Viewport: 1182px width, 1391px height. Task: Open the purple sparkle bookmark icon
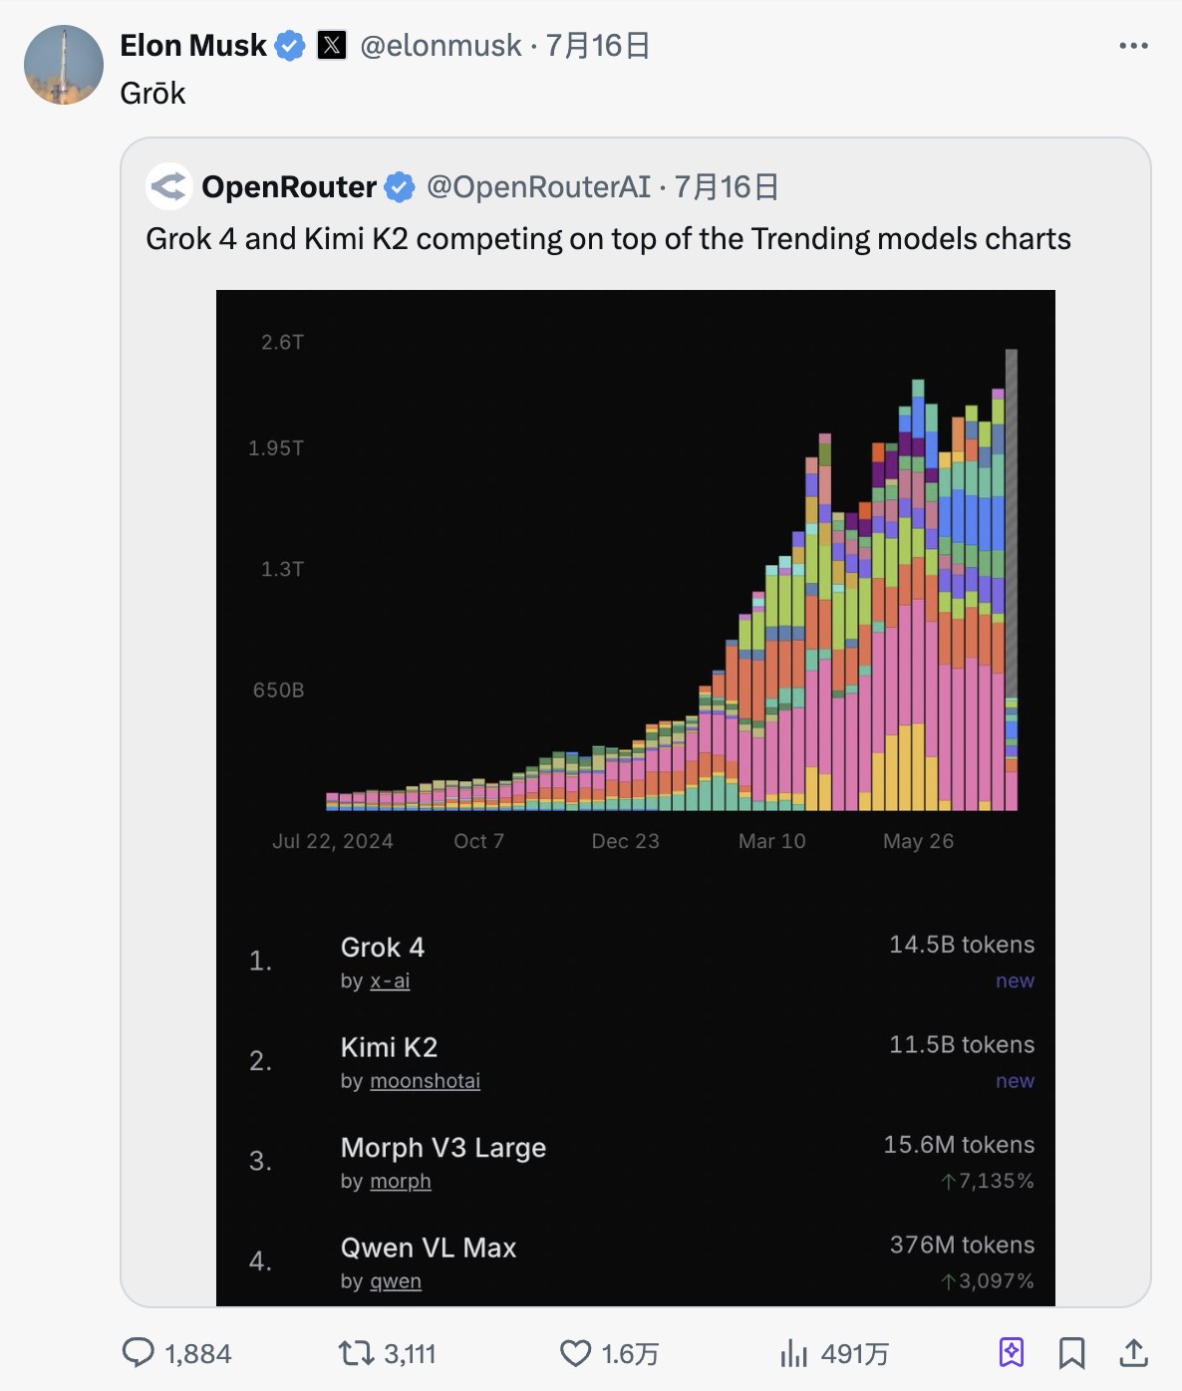(x=1011, y=1352)
